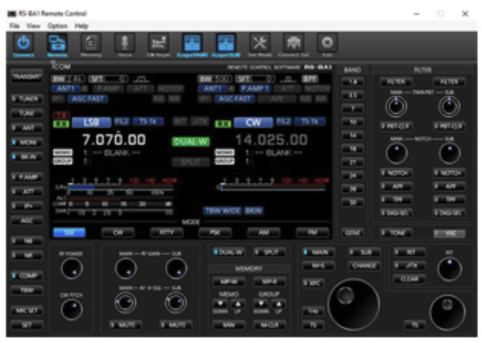Viewport: 482px width, 343px height.
Task: Click the RF POWER knob
Action: coord(71,269)
